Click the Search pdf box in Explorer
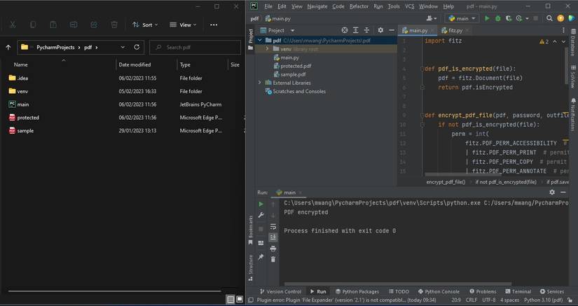This screenshot has width=578, height=306. (x=195, y=47)
